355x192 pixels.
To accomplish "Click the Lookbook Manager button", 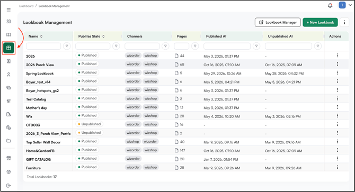I will (278, 22).
